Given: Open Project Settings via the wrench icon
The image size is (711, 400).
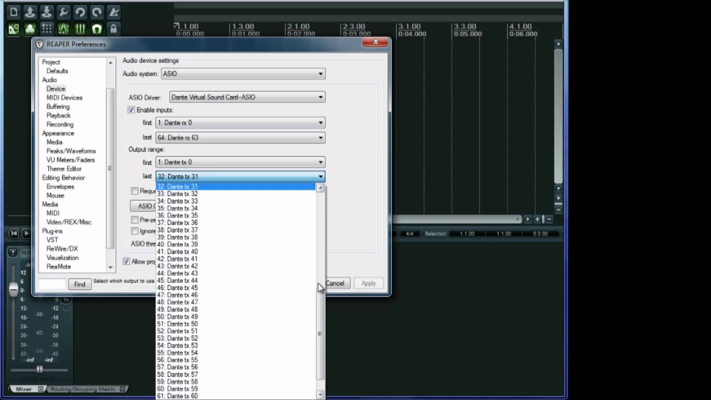Looking at the screenshot, I should coord(63,12).
